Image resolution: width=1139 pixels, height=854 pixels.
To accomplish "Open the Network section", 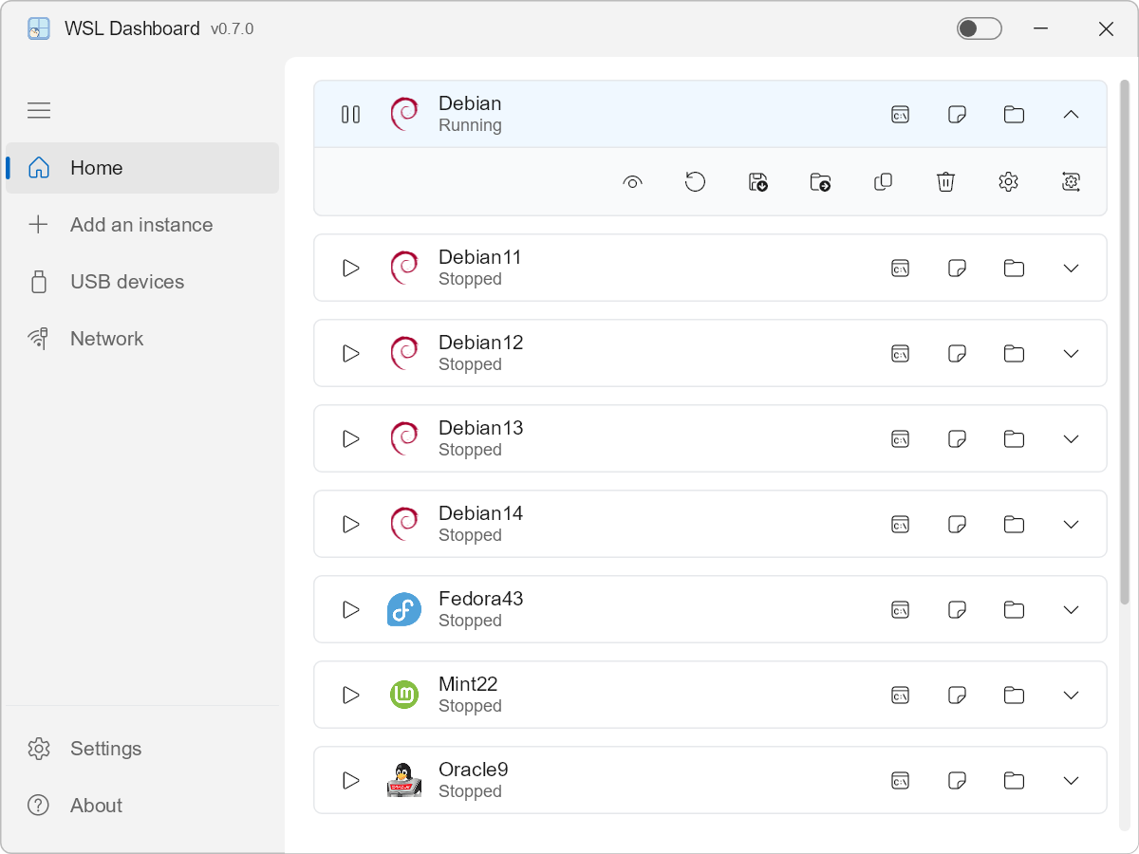I will pyautogui.click(x=106, y=338).
